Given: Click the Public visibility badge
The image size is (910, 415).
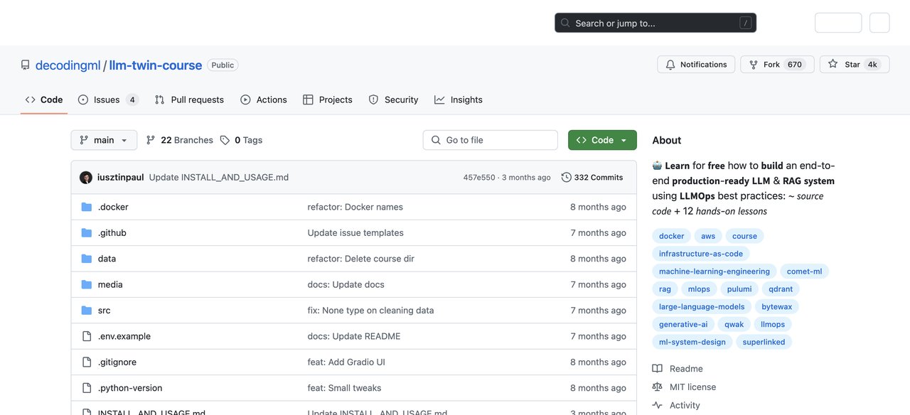Looking at the screenshot, I should coord(223,65).
